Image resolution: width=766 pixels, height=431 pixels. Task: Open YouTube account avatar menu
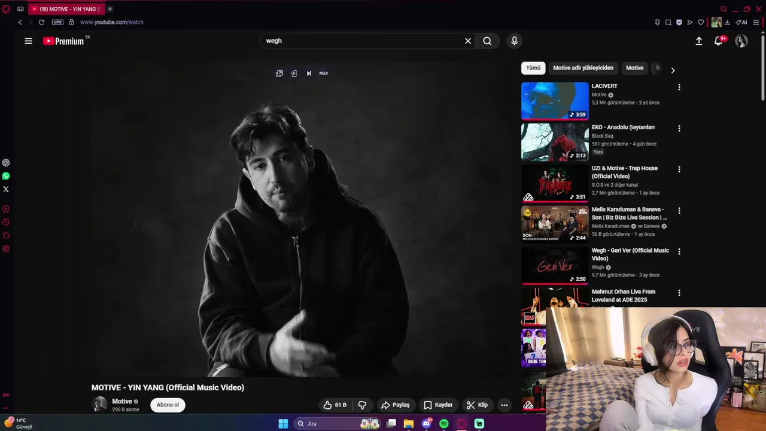pos(741,41)
